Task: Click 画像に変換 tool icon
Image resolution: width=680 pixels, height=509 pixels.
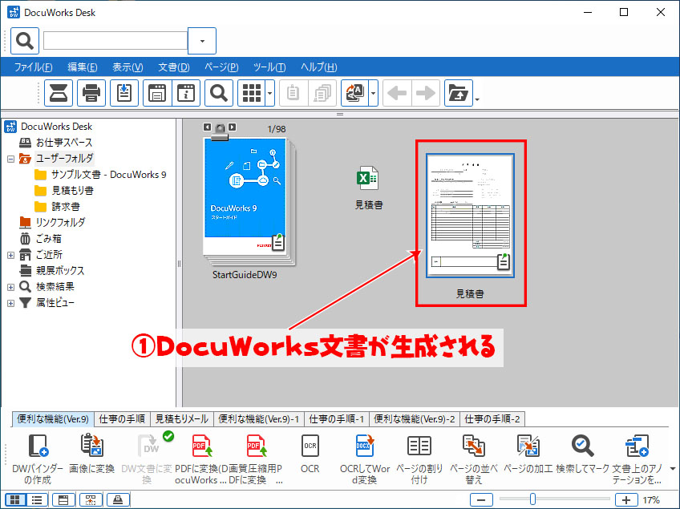Action: [x=92, y=446]
